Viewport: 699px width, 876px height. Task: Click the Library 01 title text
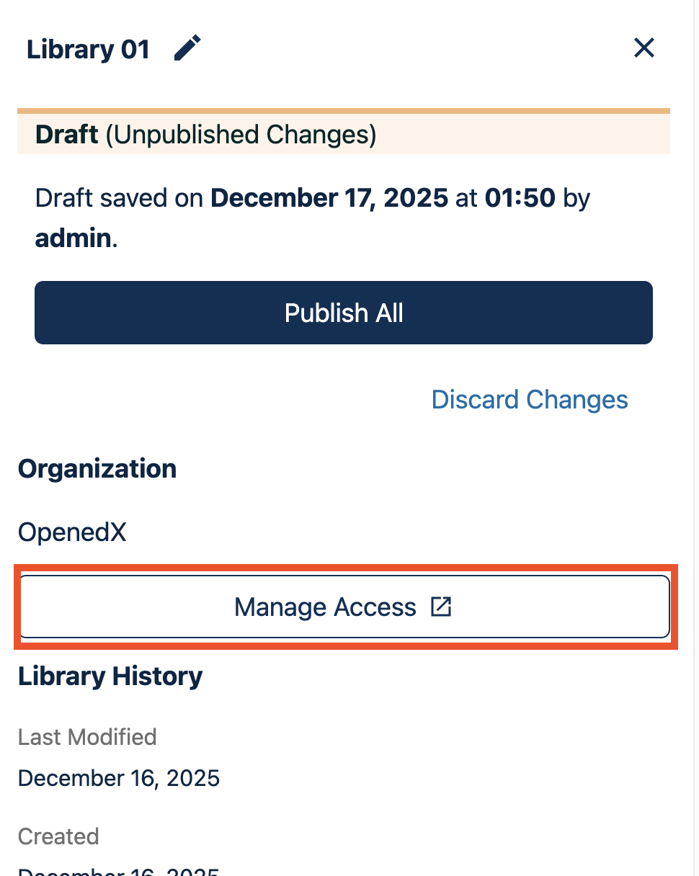88,50
